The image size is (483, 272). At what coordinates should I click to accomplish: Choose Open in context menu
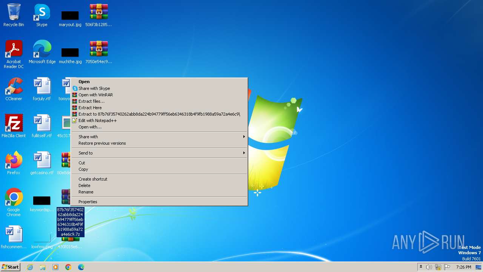click(x=159, y=82)
